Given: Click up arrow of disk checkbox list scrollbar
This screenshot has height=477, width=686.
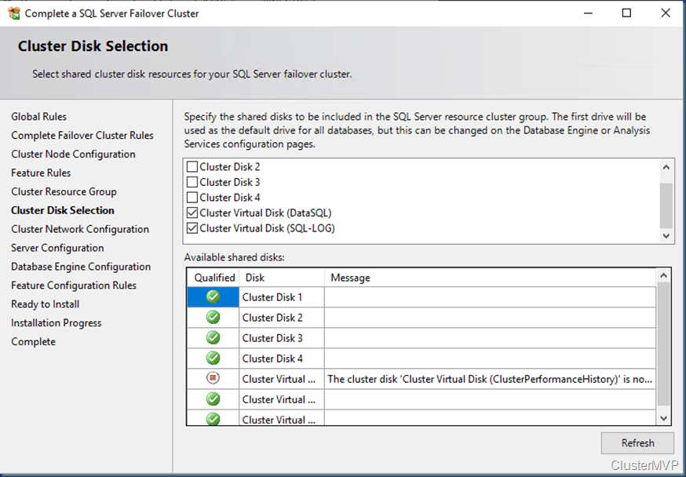Looking at the screenshot, I should [666, 167].
